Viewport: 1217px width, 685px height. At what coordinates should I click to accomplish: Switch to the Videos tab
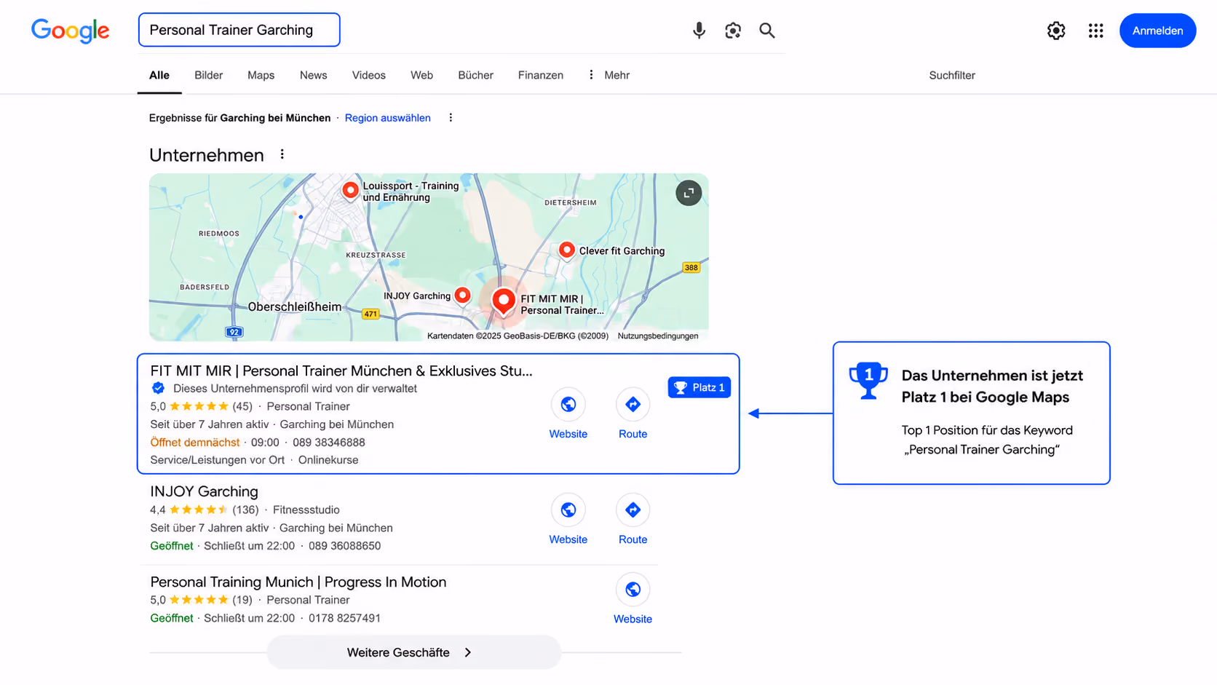pyautogui.click(x=369, y=75)
